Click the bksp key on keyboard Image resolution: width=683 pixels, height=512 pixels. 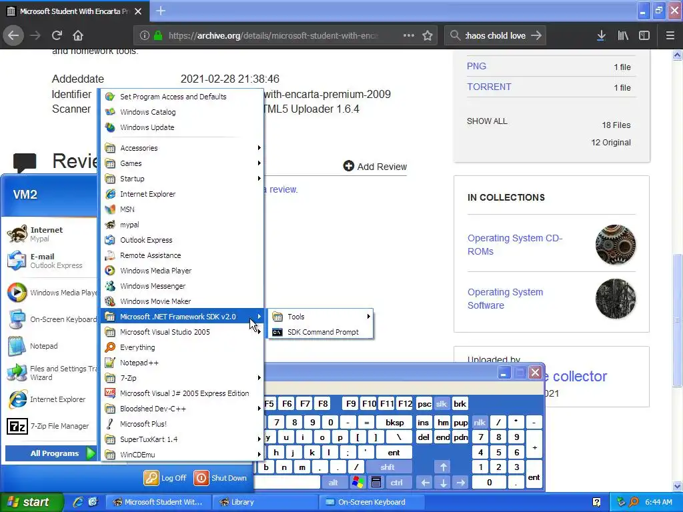tap(395, 422)
